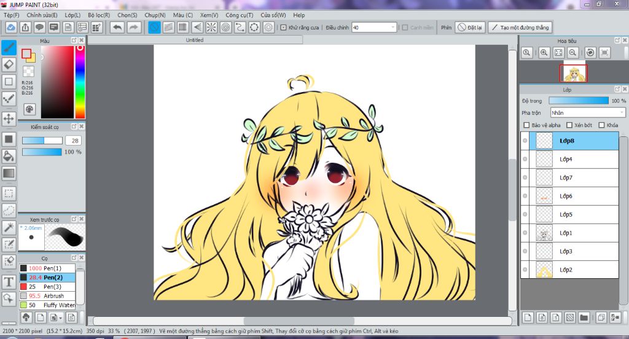Open the color palette icon in Màu panel
Screen dimensions: 629x339
point(29,109)
